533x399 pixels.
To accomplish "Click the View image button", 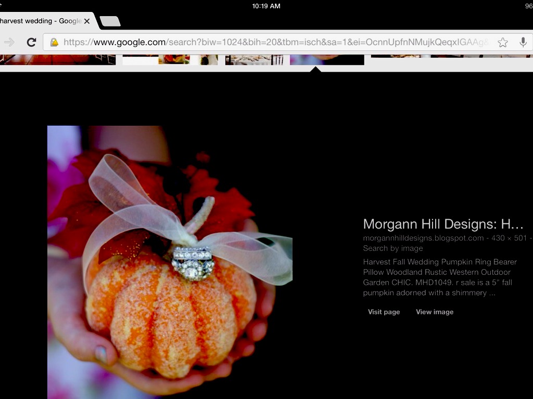I will pyautogui.click(x=435, y=312).
